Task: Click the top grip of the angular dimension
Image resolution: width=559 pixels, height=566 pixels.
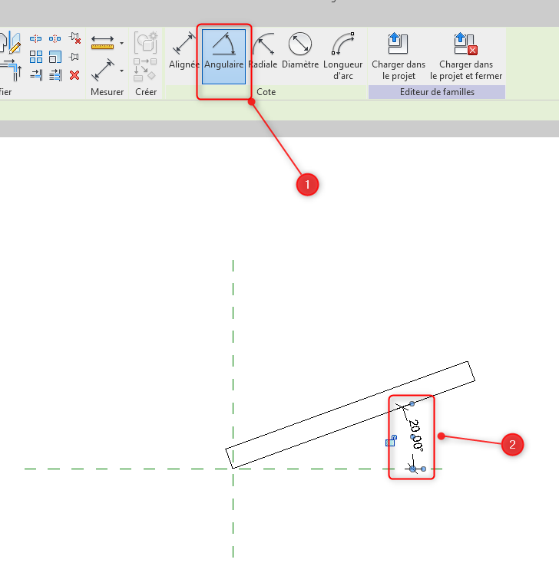Action: 412,403
